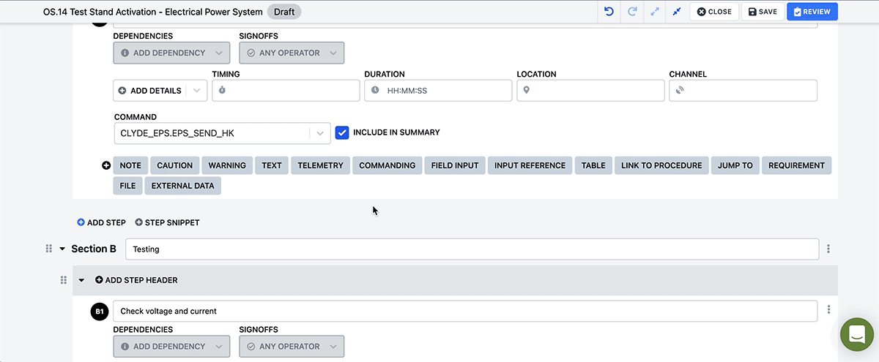Focus the Timing input field
The width and height of the screenshot is (879, 362).
[286, 91]
